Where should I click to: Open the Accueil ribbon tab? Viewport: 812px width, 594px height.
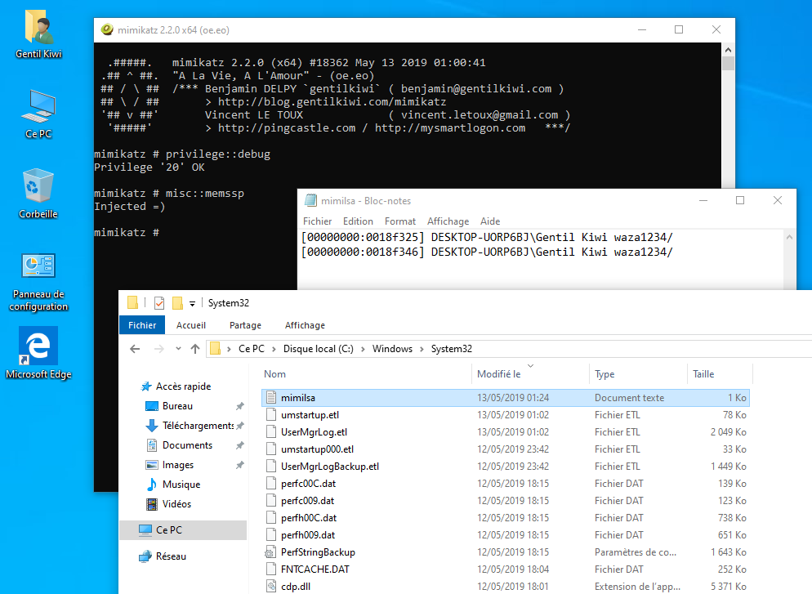tap(191, 325)
